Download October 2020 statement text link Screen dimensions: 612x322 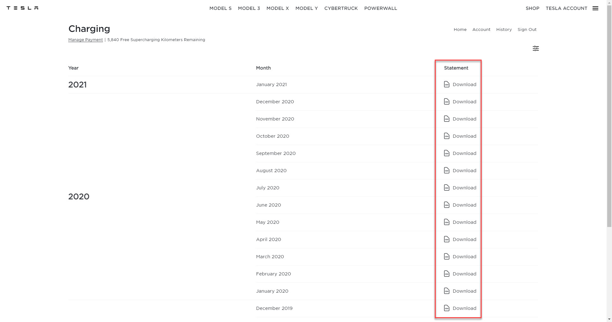[x=464, y=136]
